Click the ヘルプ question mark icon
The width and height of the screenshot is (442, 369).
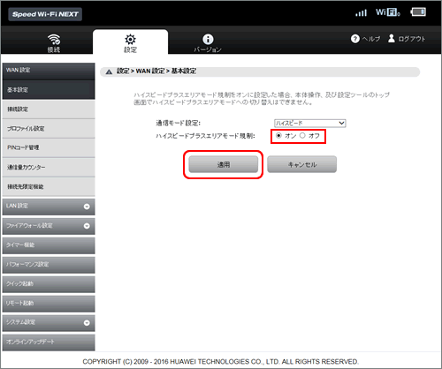(x=355, y=39)
